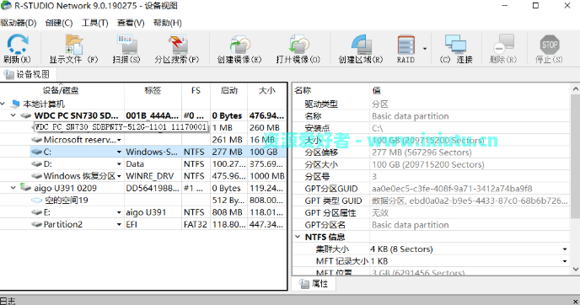The image size is (580, 305).
Task: Click the 连接 connect toolbar icon
Action: pos(455,45)
